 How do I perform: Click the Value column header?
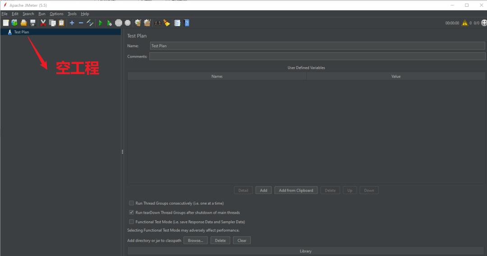tap(396, 76)
